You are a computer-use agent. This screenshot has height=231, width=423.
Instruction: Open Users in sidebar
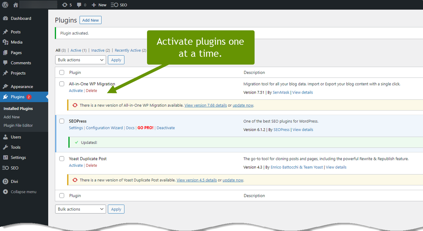point(16,137)
